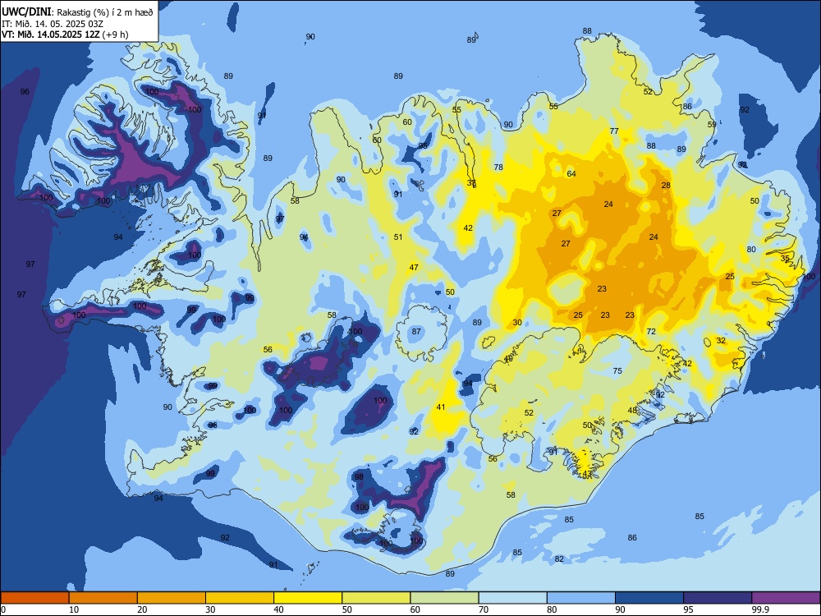Click the humidity value '41' in yellow area
The height and width of the screenshot is (616, 821).
pyautogui.click(x=441, y=407)
